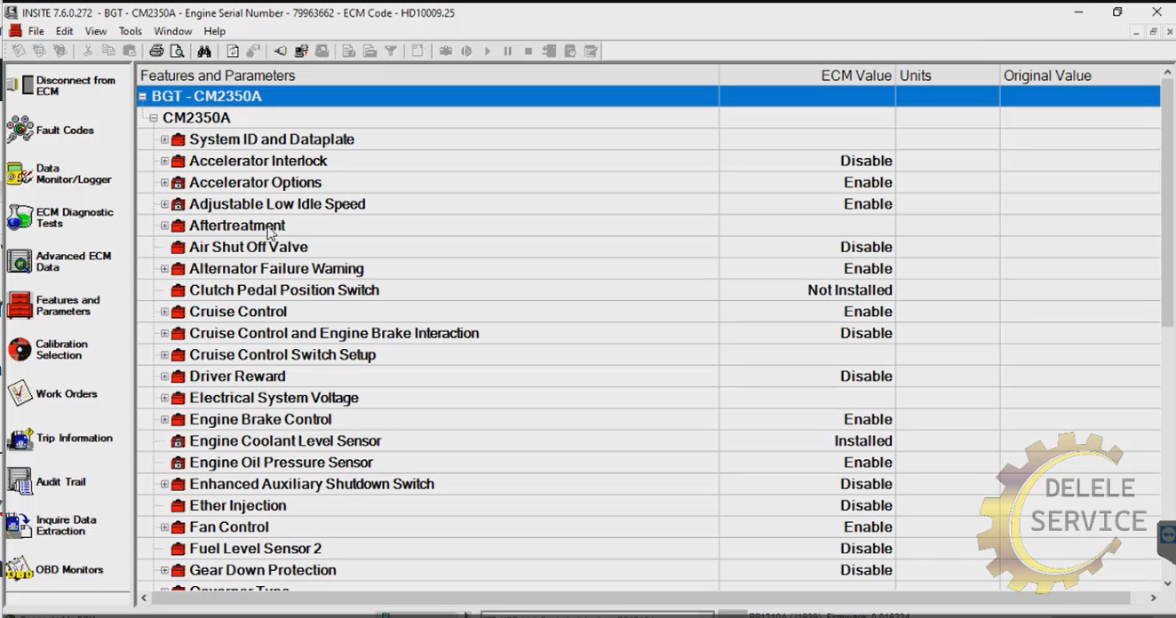Open the File menu

tap(36, 31)
